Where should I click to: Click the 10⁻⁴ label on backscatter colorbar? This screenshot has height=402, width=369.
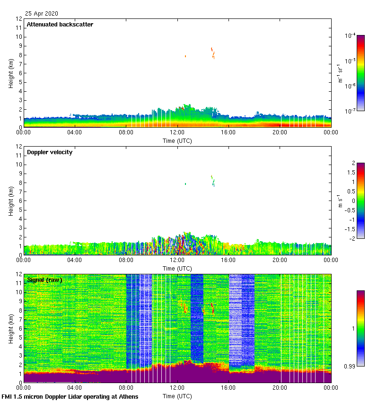tap(350, 36)
